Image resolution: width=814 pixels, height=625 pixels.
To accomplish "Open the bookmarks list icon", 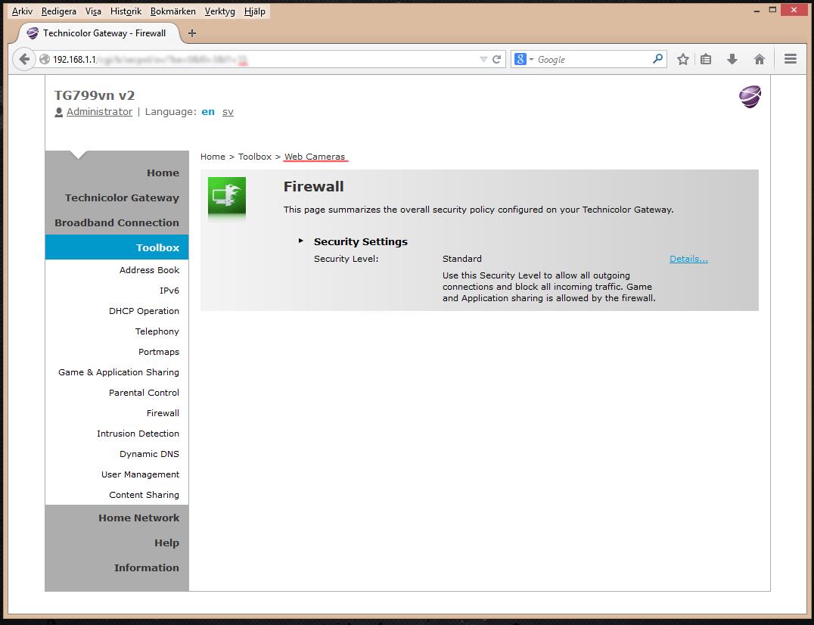I will point(706,59).
